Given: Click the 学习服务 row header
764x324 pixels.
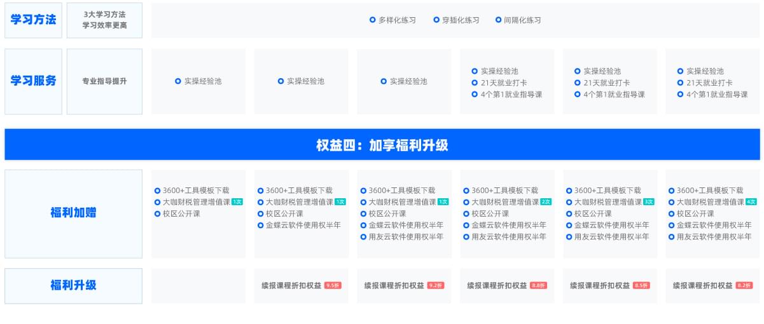Looking at the screenshot, I should [33, 81].
